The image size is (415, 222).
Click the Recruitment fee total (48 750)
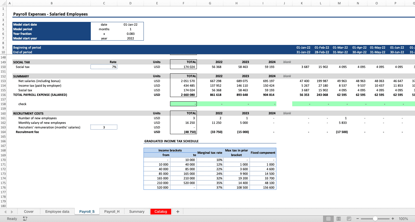[x=183, y=132]
